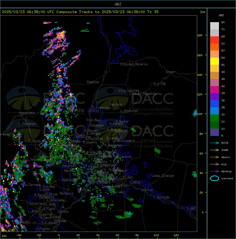Click the 'L_Dormida' place label
Viewport: 236px width, 239px height.
click(x=161, y=197)
